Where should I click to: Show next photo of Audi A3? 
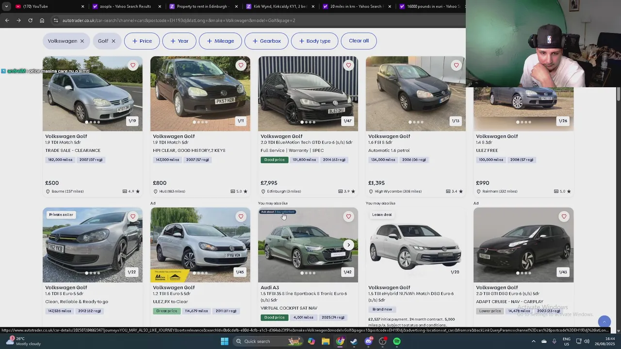348,245
